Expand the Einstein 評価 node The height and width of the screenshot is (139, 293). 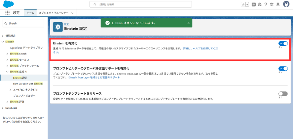pyautogui.click(x=7, y=102)
